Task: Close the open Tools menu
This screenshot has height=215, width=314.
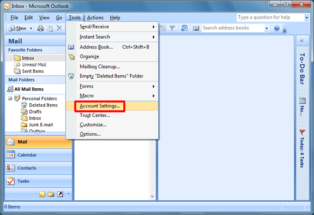Action: tap(75, 17)
